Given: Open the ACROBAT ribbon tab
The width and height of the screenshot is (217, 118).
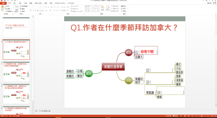Looking at the screenshot, I should pos(71,3).
